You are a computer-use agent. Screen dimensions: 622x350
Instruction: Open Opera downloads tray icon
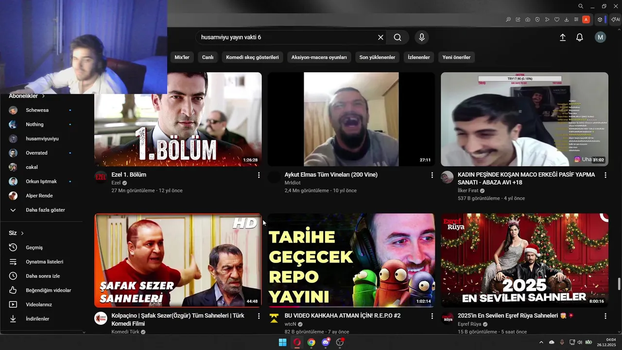coord(567,19)
